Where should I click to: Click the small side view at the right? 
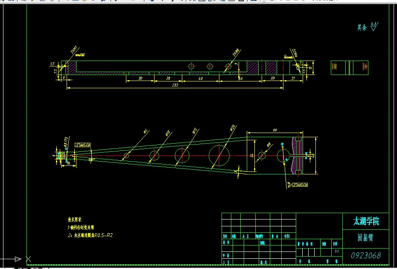pos(349,68)
